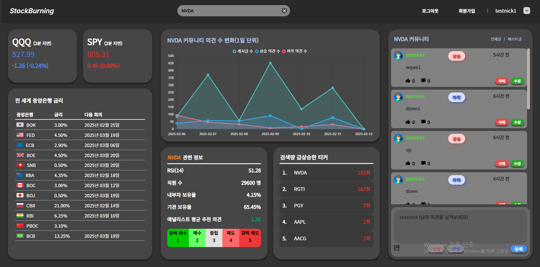Viewport: 540px width, 267px height.
Task: Select 상승 opinion toggle below comment box
Action: [436, 249]
